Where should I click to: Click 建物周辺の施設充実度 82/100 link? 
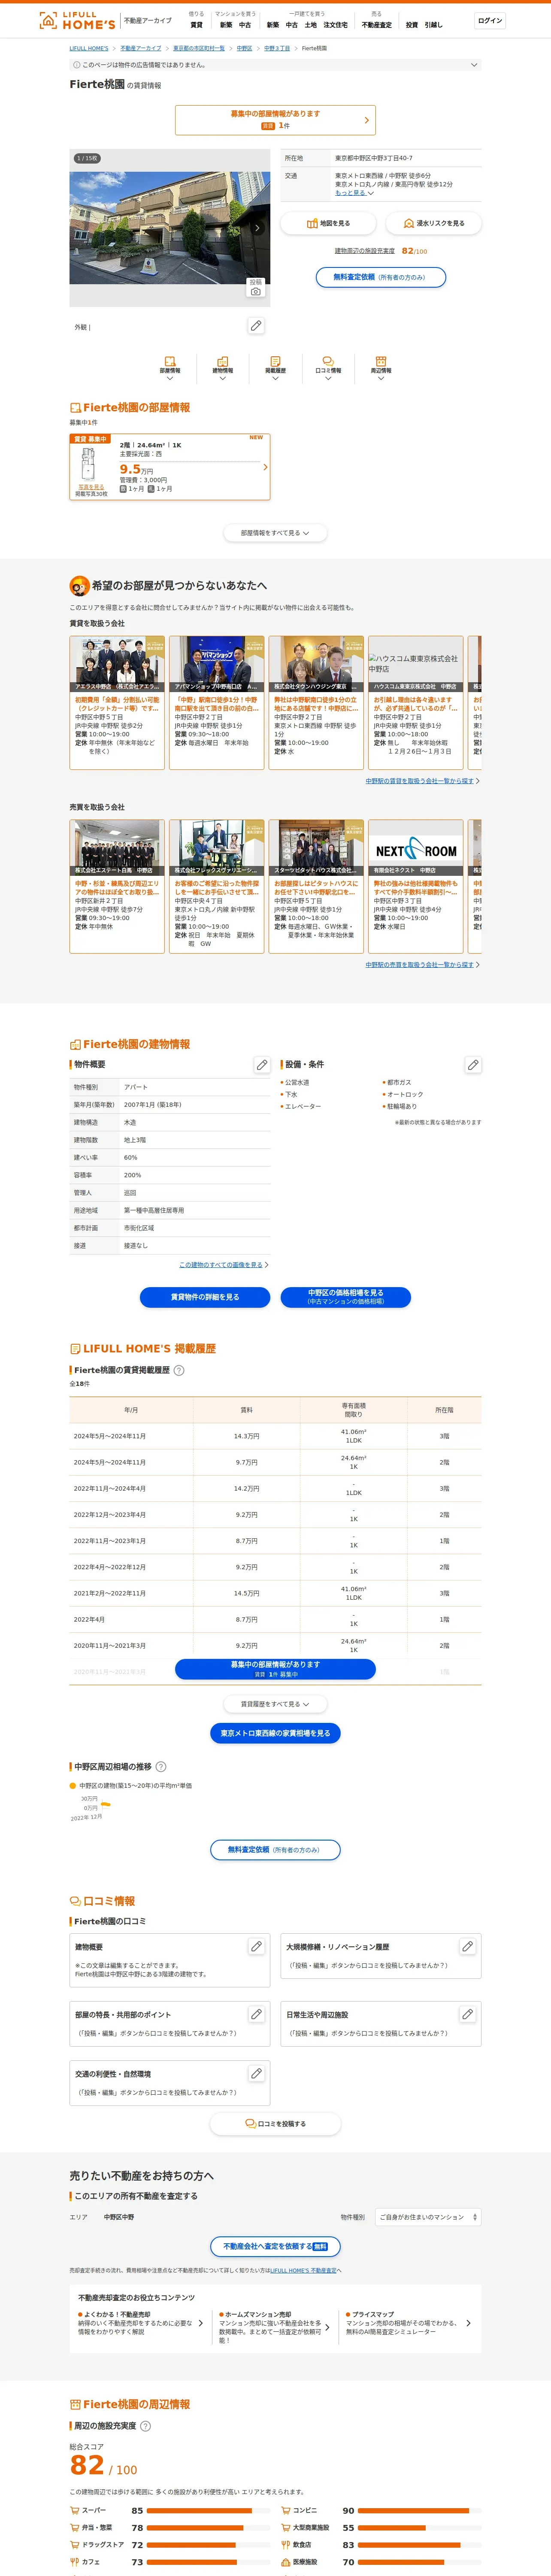(x=380, y=251)
